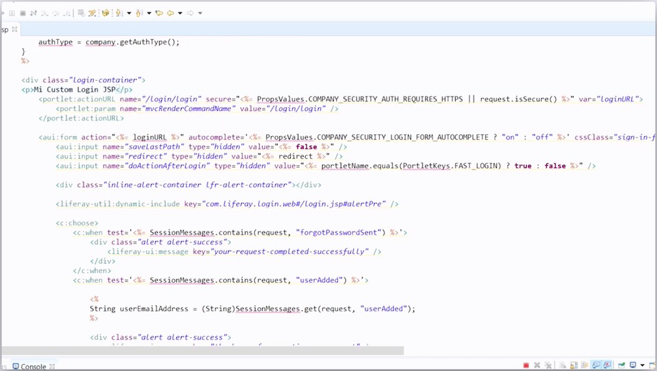
Task: Toggle Use Step Filters toolbar icon
Action: click(x=92, y=14)
